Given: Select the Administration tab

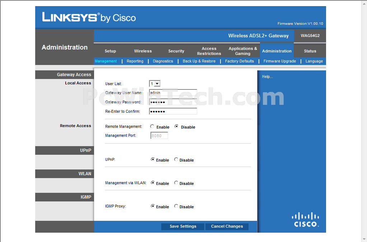Looking at the screenshot, I should click(277, 51).
